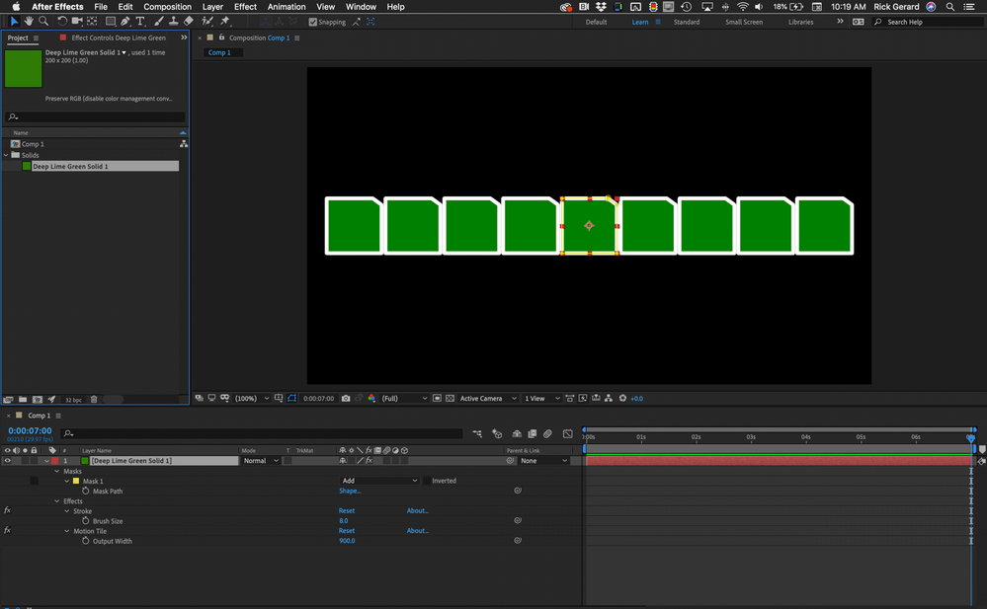Click the reset exposure icon
Screen dimensions: 987x609
[x=622, y=398]
